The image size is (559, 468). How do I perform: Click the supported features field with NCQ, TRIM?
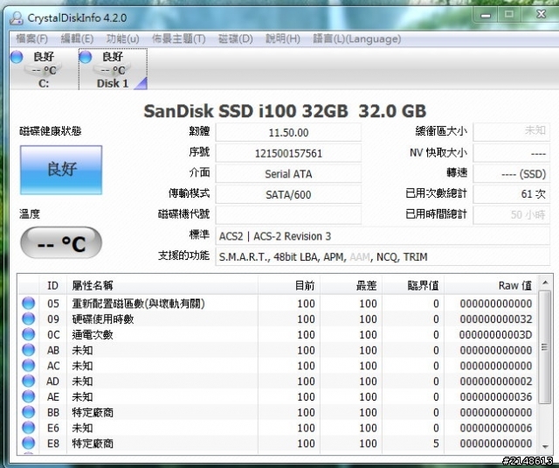click(x=383, y=256)
